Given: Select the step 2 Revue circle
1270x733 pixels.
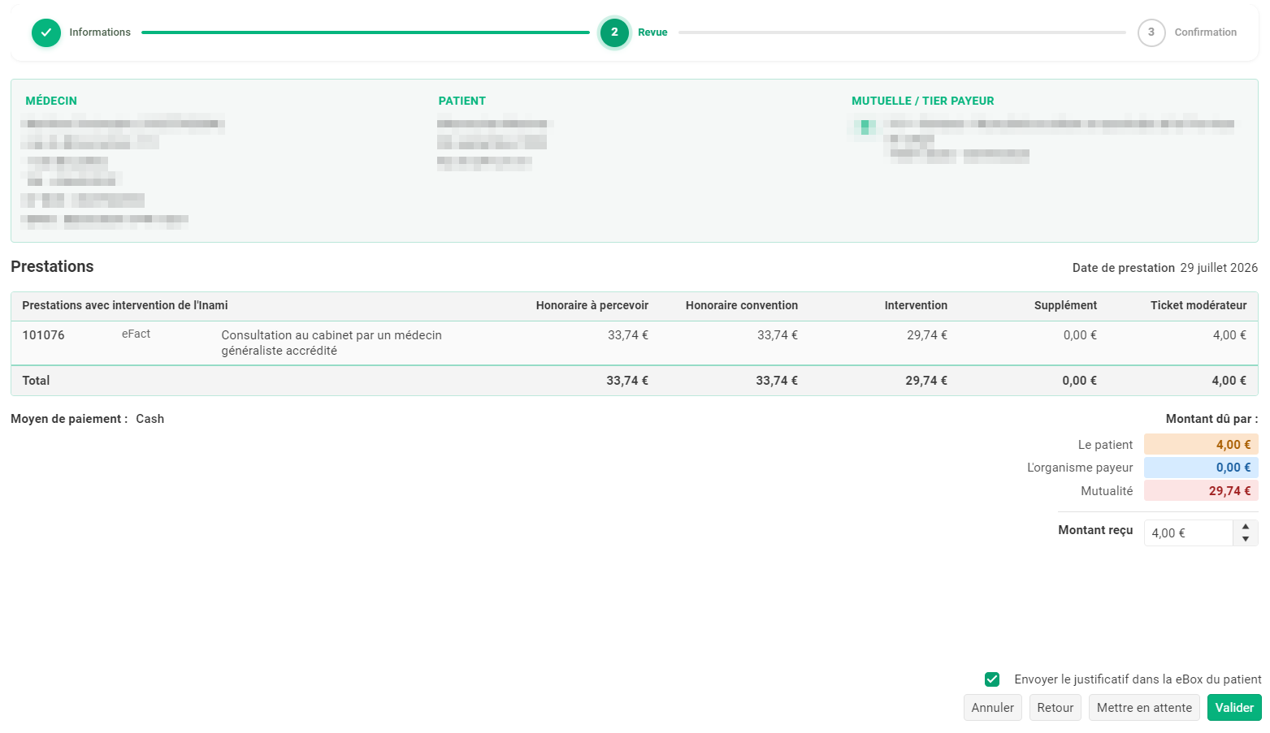Looking at the screenshot, I should pos(614,32).
